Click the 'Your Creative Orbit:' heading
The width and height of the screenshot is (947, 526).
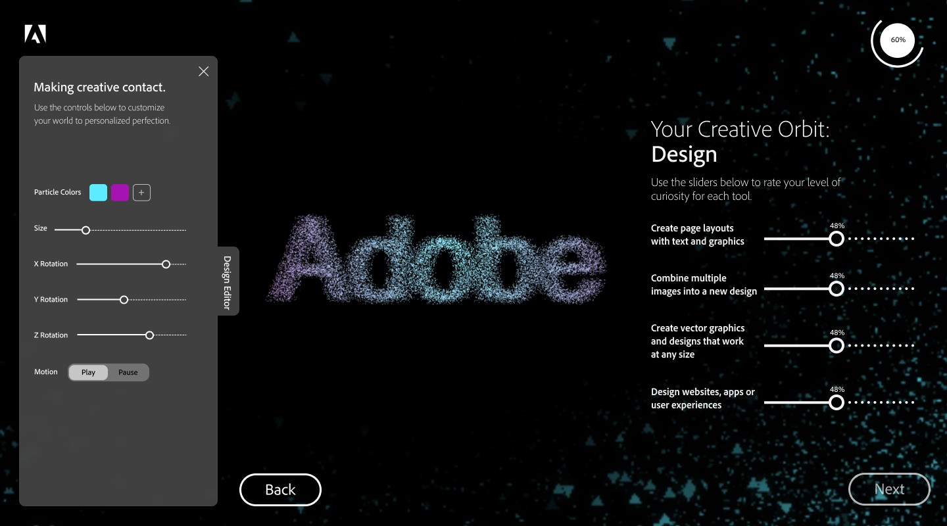point(741,129)
